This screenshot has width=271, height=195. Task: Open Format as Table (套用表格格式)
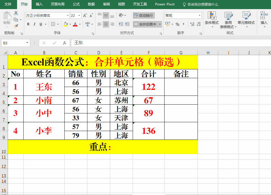[x=228, y=20]
